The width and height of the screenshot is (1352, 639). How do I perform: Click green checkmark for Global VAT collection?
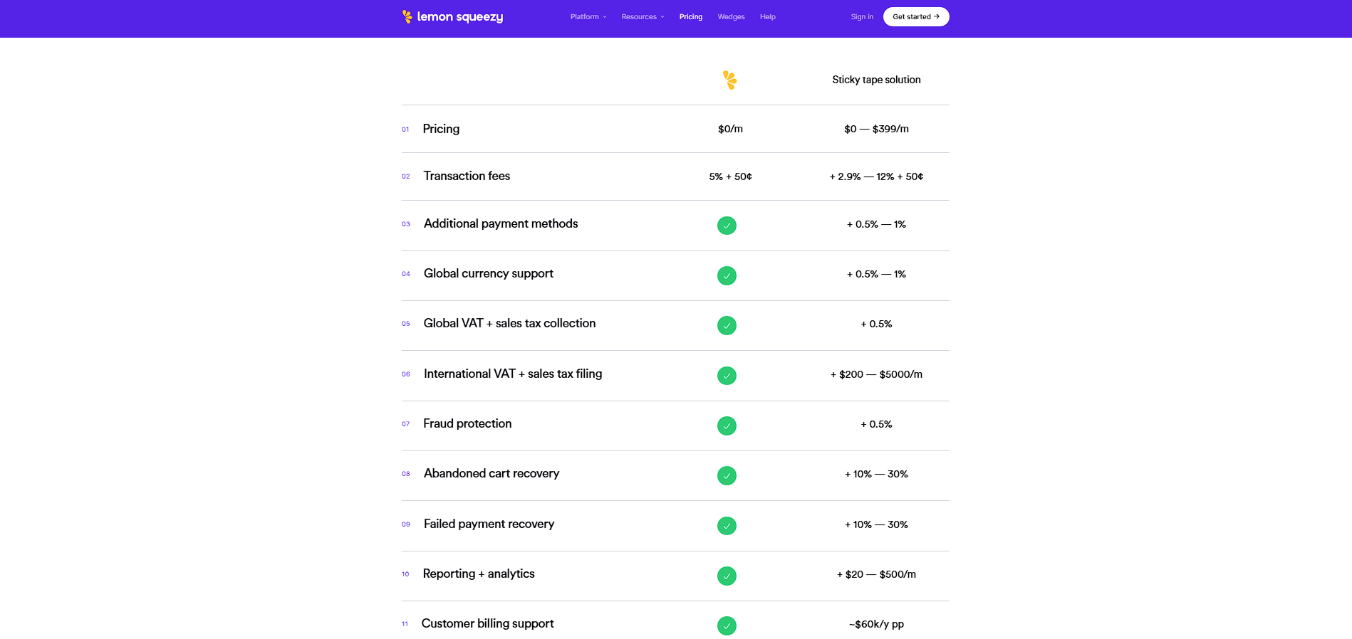(x=727, y=325)
